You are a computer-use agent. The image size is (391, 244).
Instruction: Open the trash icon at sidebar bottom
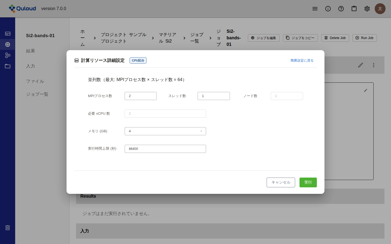click(8, 228)
